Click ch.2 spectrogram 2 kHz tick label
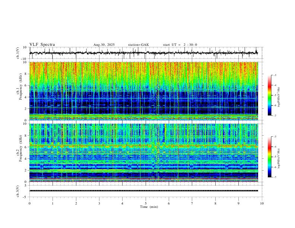The width and height of the screenshot is (295, 228). click(26, 170)
